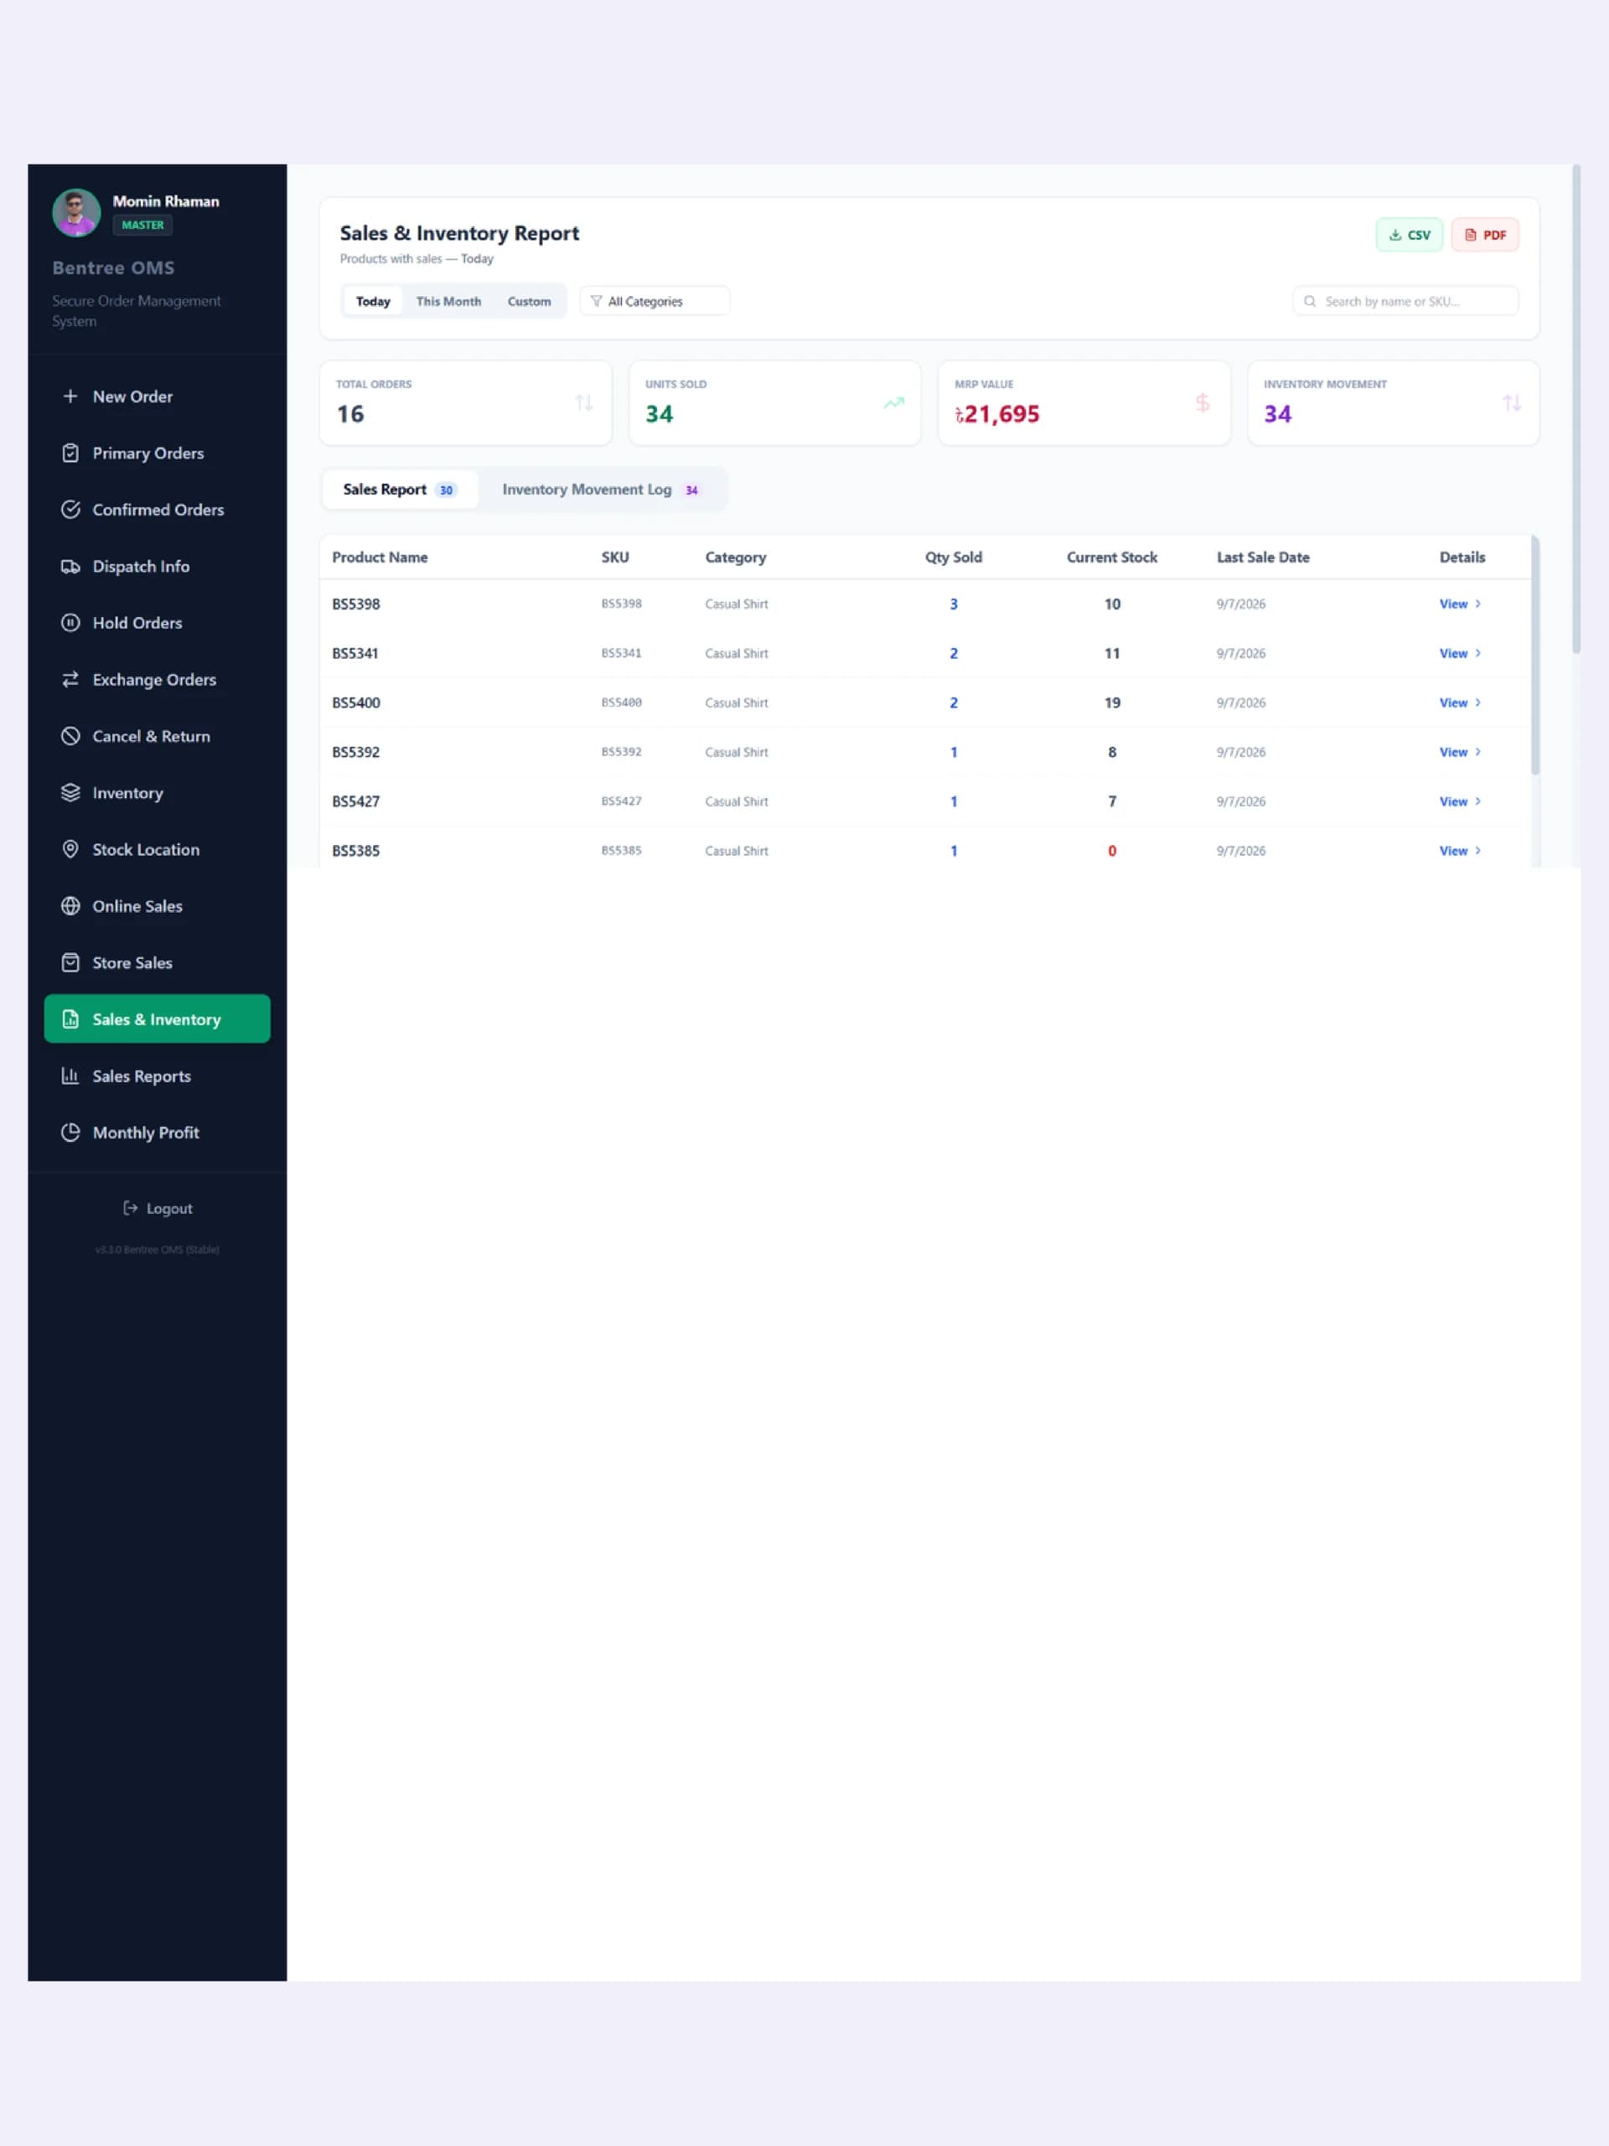Expand the chevron on the BS5385 row
Screen dimensions: 1609x2146
click(x=1478, y=851)
